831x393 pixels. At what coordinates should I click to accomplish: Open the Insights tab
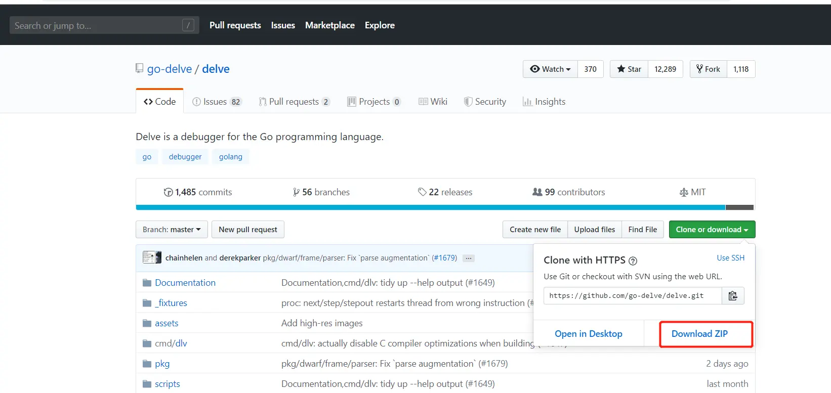[x=544, y=102]
